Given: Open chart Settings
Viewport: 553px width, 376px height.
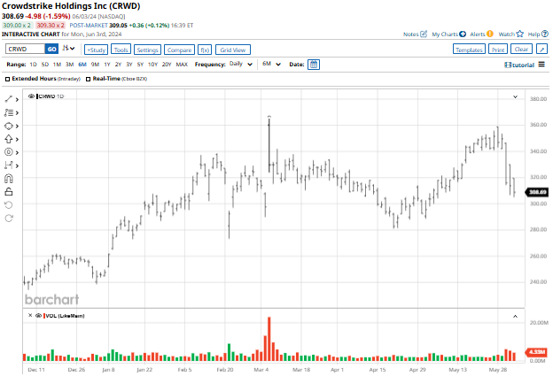Looking at the screenshot, I should [147, 50].
